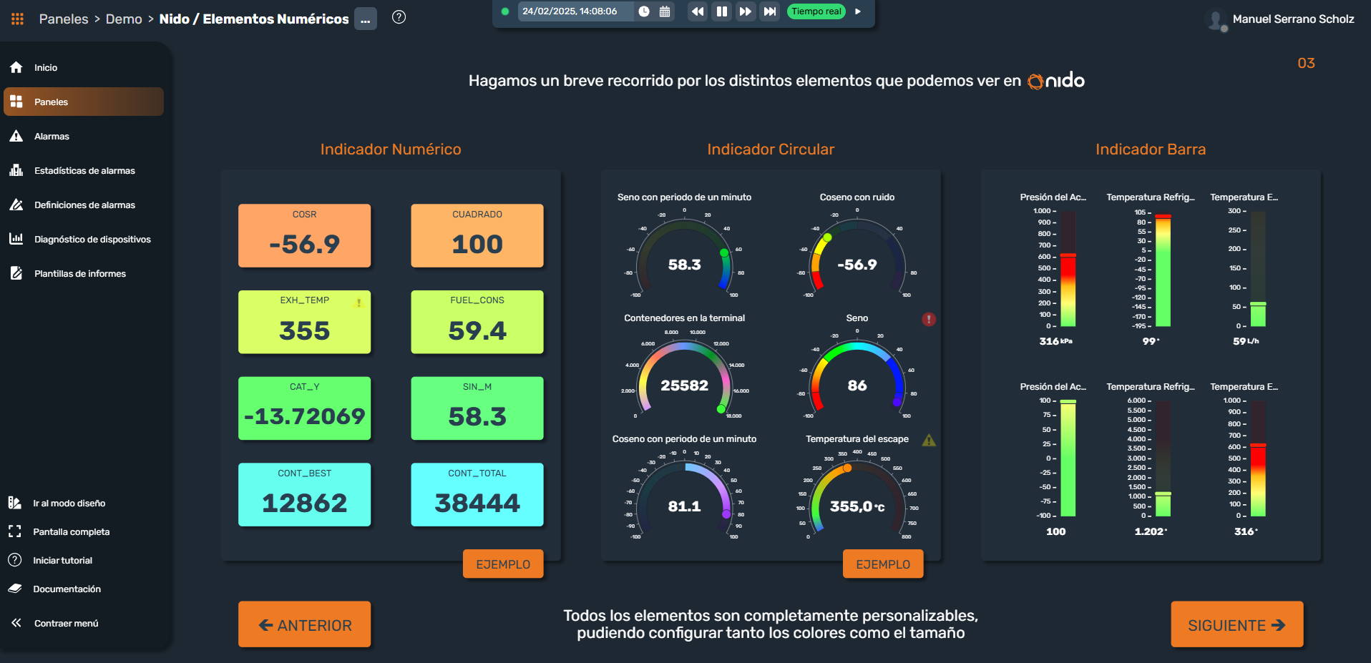Skip to the latest data
This screenshot has height=663, width=1371.
[x=770, y=11]
